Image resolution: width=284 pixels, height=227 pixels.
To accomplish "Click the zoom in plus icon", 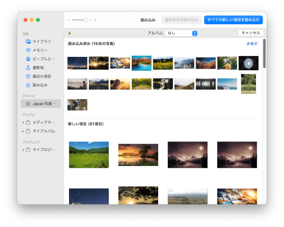I will click(x=95, y=20).
